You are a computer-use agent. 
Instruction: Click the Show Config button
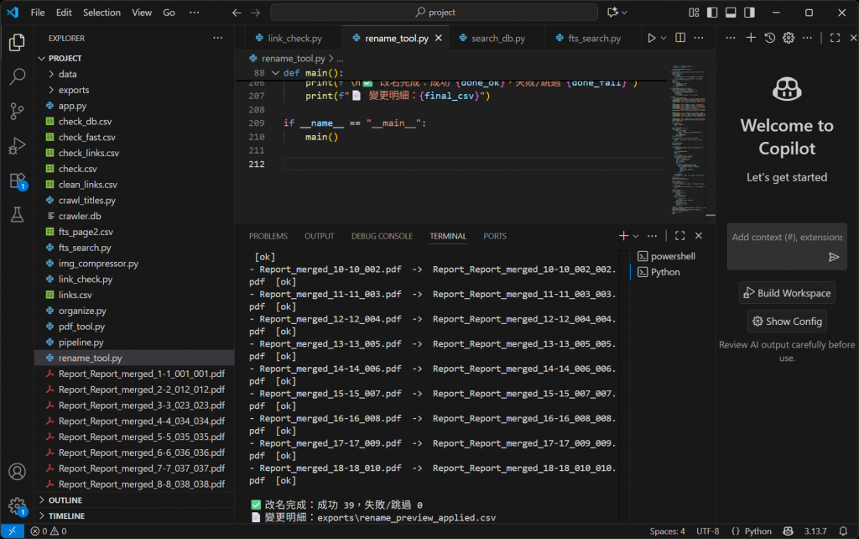point(787,321)
